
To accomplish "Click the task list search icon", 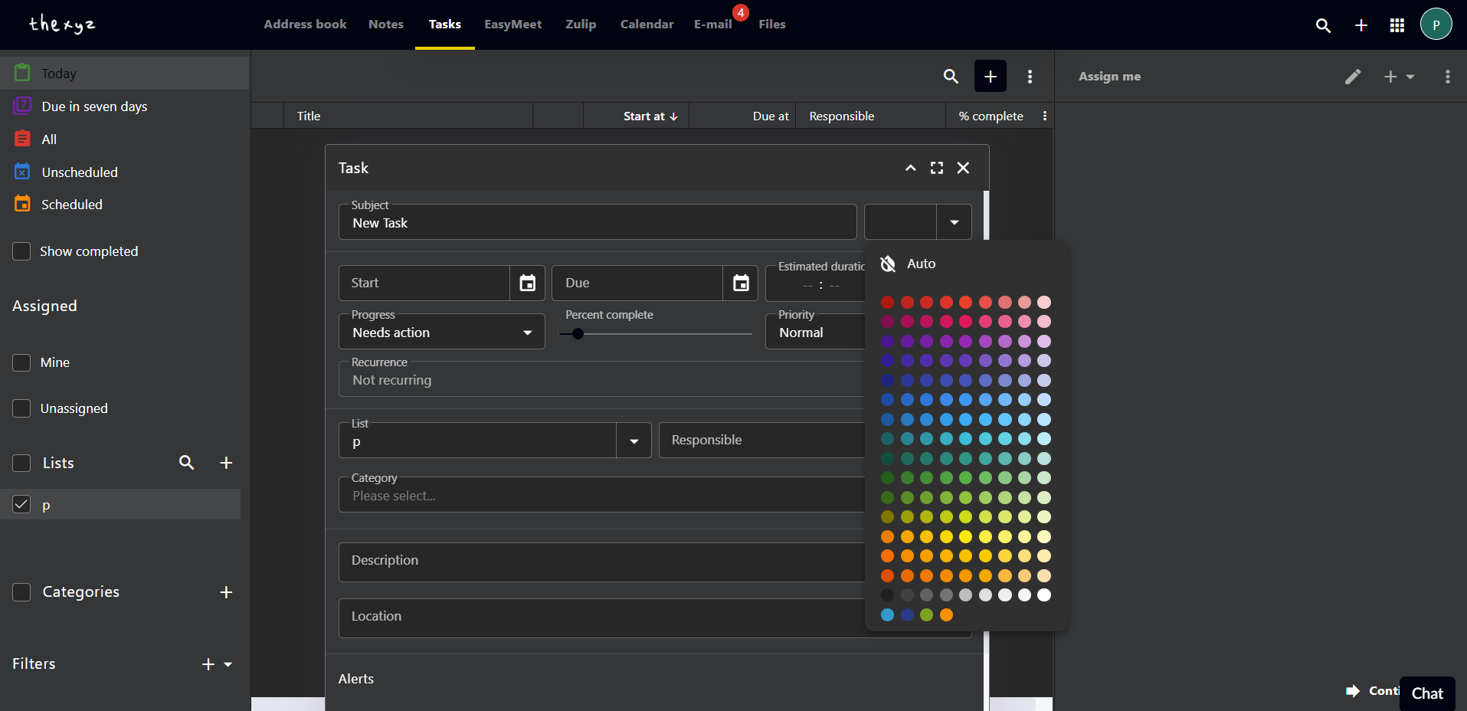I will click(x=951, y=77).
